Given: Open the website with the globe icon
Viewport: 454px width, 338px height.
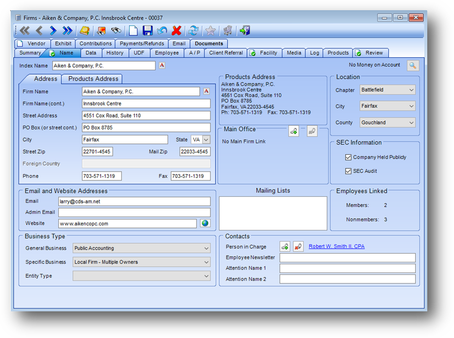Looking at the screenshot, I should 205,223.
